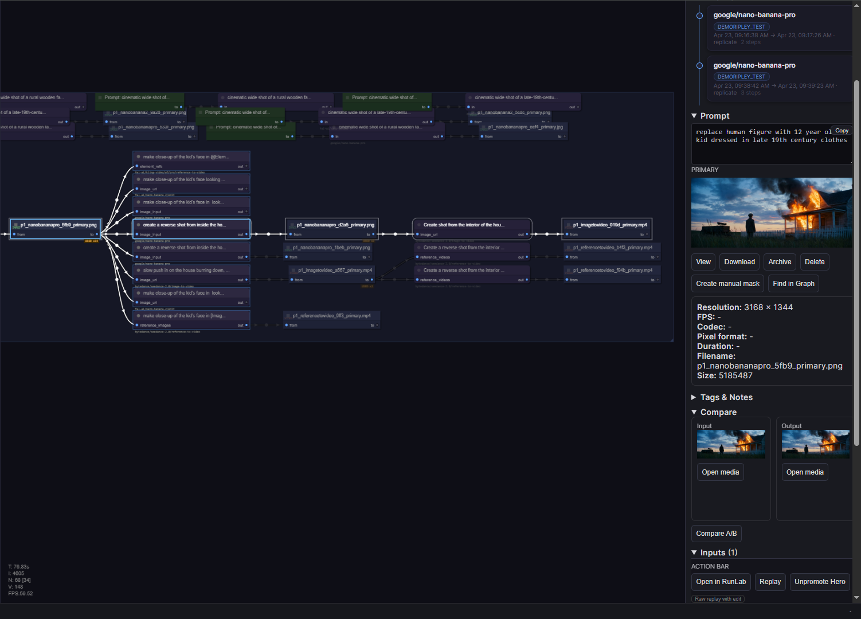The height and width of the screenshot is (619, 861).
Task: Click the View button
Action: (703, 262)
